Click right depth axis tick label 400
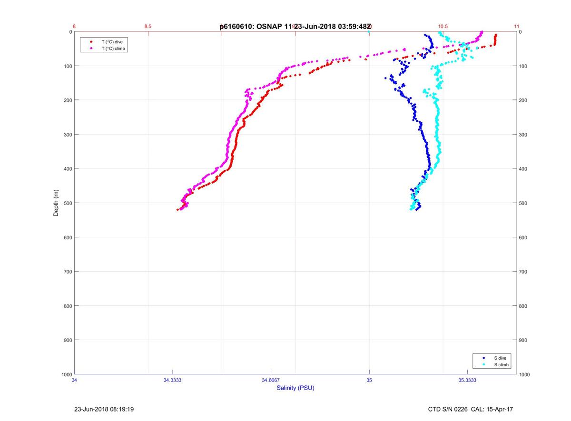 523,169
